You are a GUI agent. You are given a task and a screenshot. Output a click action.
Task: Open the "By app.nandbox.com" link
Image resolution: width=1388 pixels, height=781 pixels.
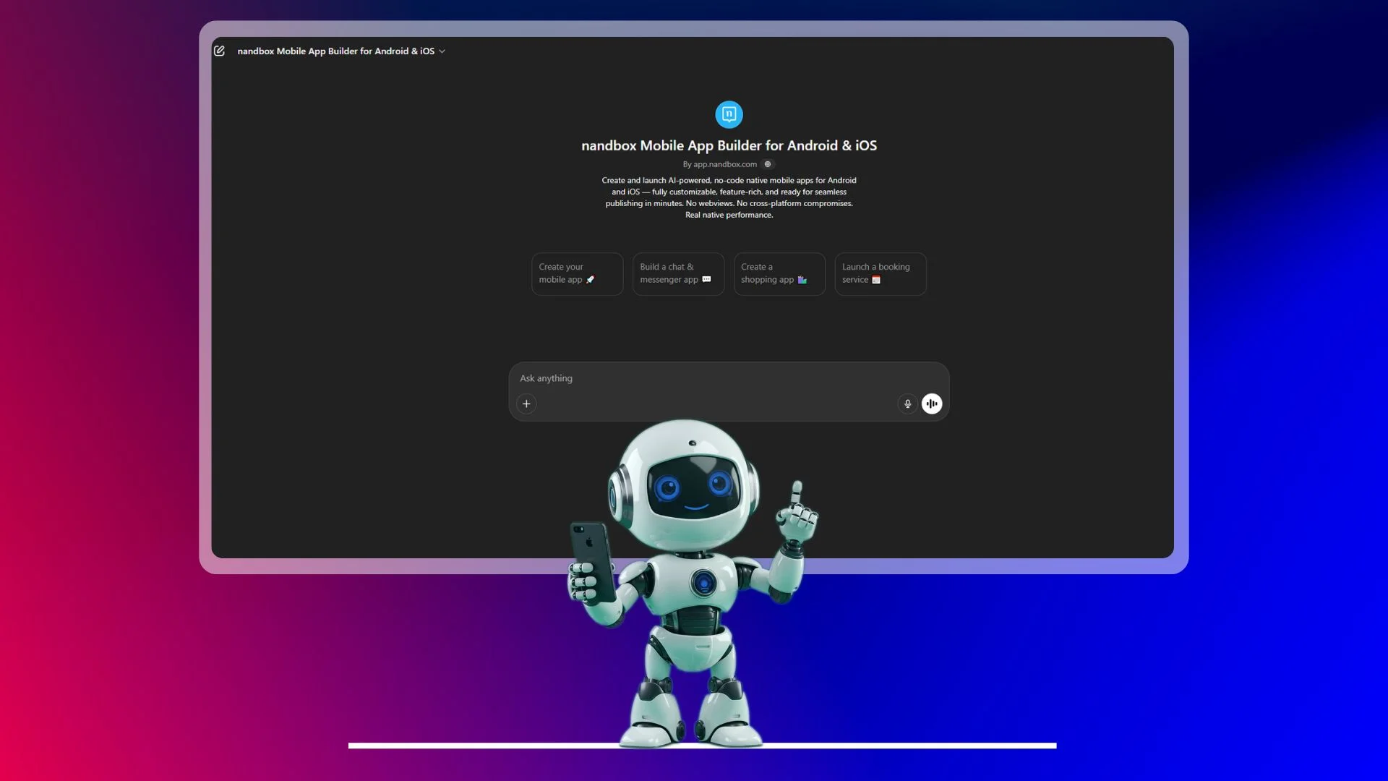[x=720, y=164]
